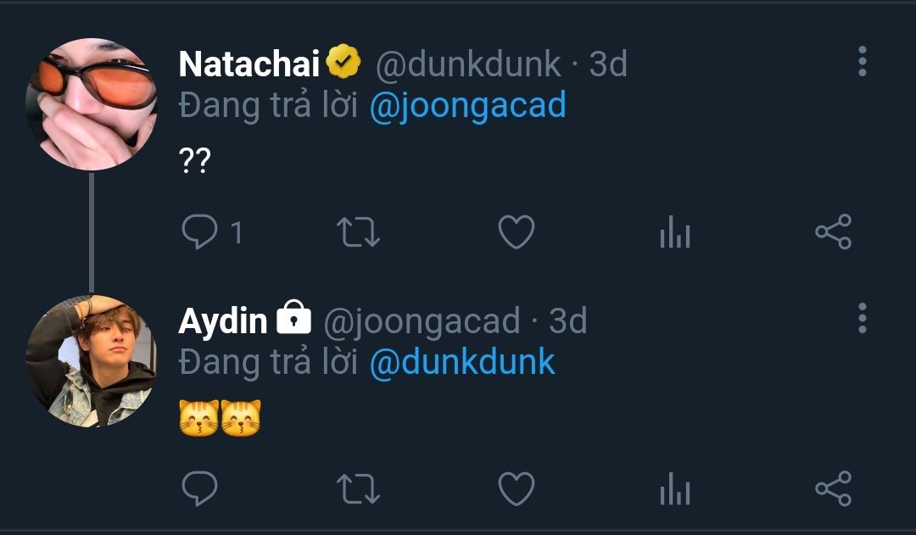The height and width of the screenshot is (535, 916).
Task: Retweet Natachai's '??' tweet
Action: point(359,231)
